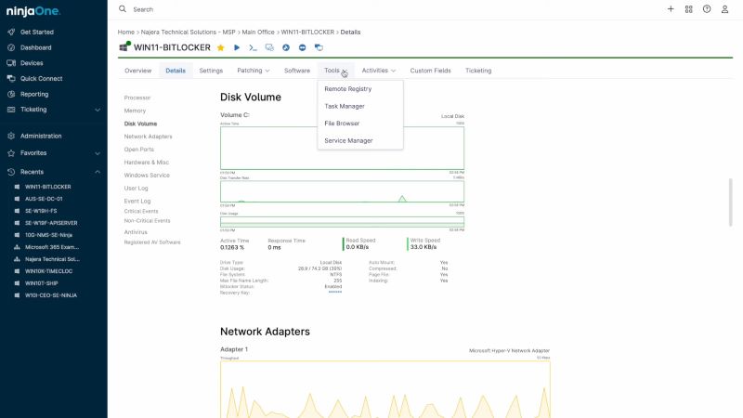Open the help question mark icon

click(x=707, y=9)
